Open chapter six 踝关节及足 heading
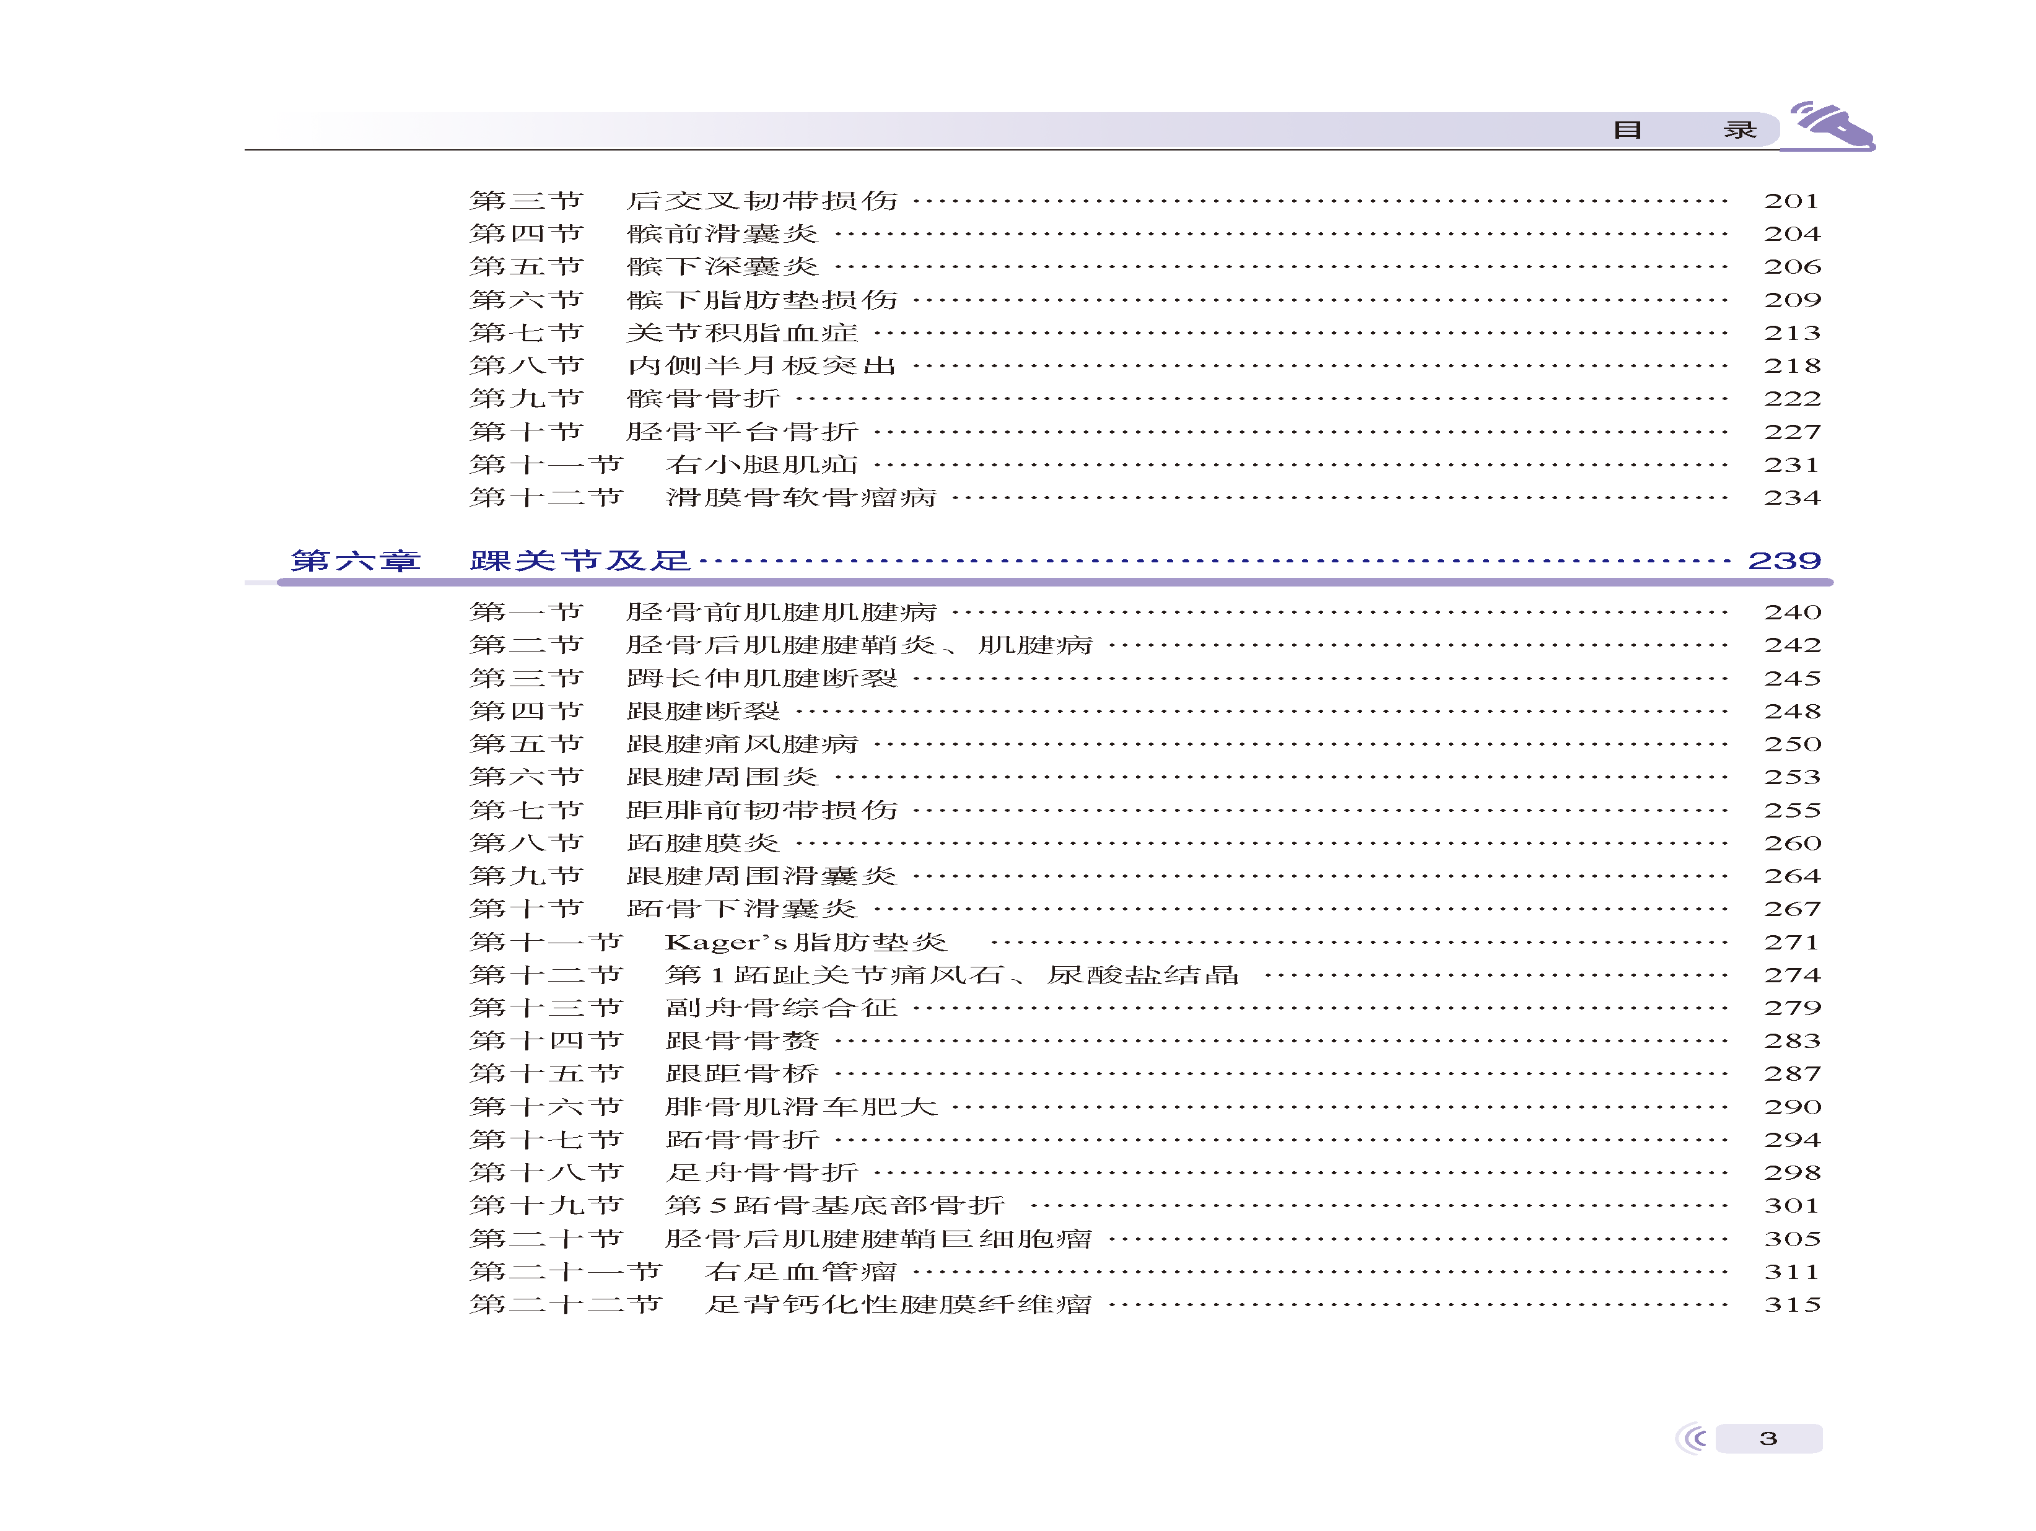Screen dimensions: 2036x1531 (x=580, y=560)
